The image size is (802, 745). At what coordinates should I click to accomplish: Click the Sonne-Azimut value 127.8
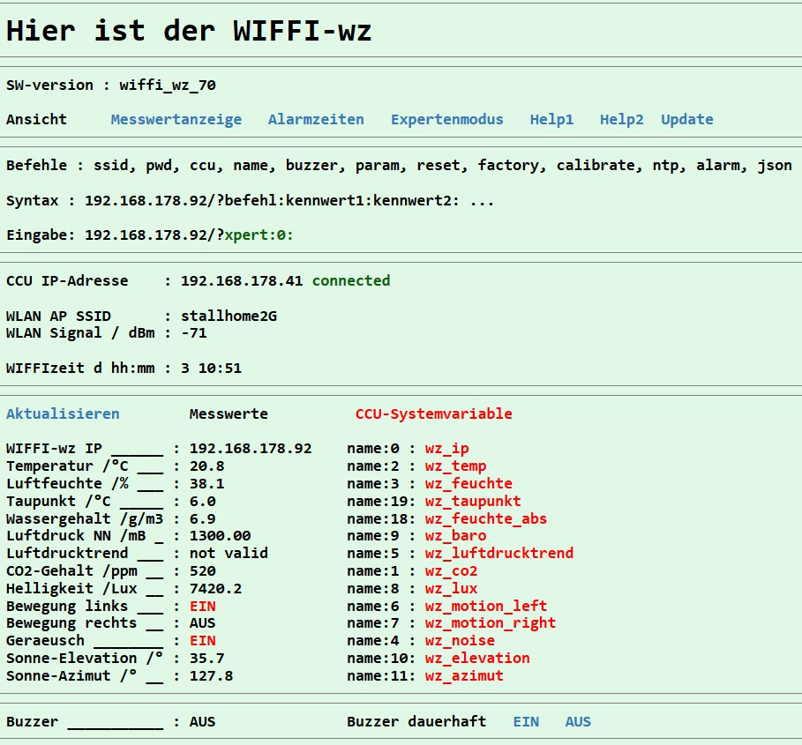[211, 675]
